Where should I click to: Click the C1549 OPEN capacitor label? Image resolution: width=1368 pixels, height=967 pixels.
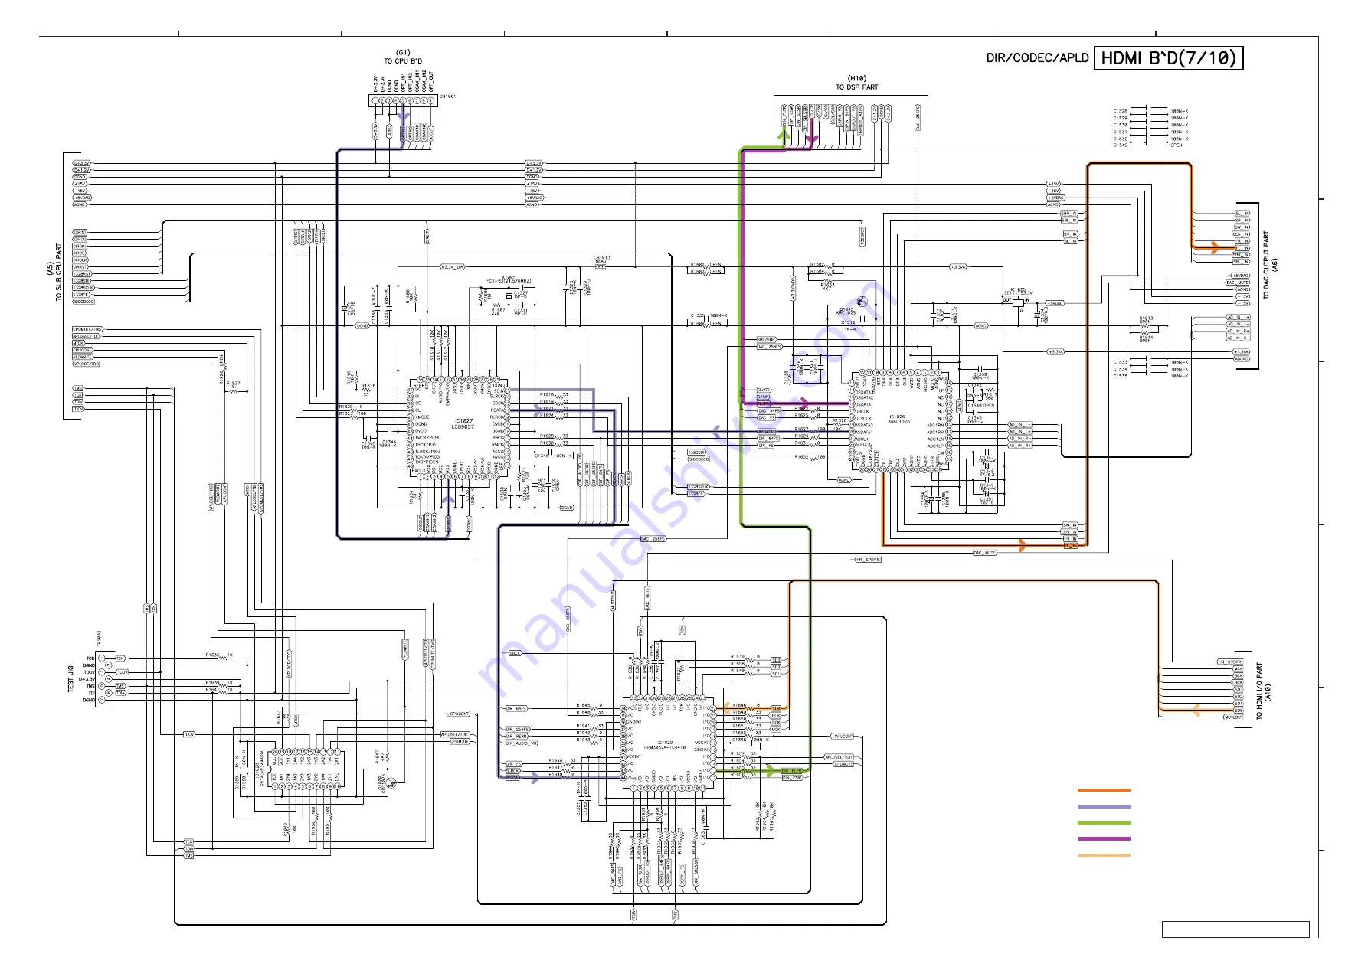[1147, 145]
